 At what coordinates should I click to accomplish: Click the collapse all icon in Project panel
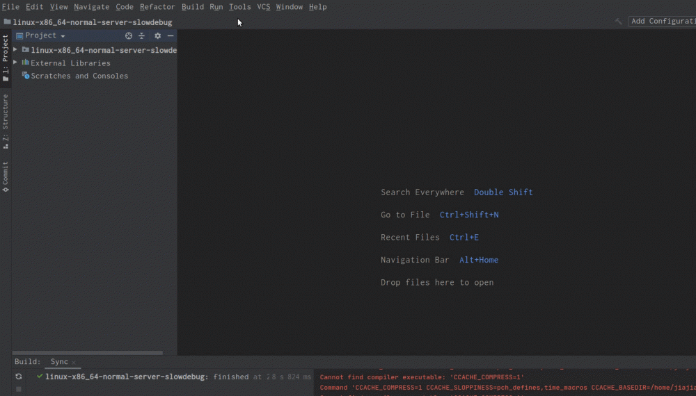pyautogui.click(x=141, y=36)
